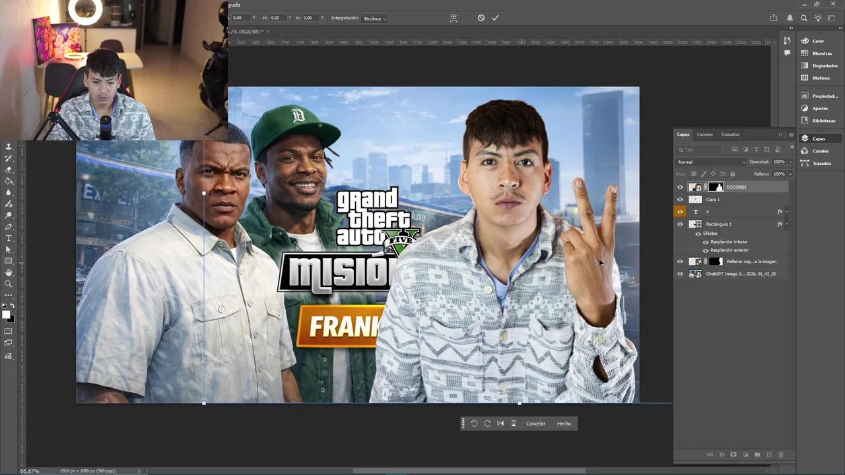Hide the DSC09001 layer
This screenshot has width=845, height=475.
point(680,187)
